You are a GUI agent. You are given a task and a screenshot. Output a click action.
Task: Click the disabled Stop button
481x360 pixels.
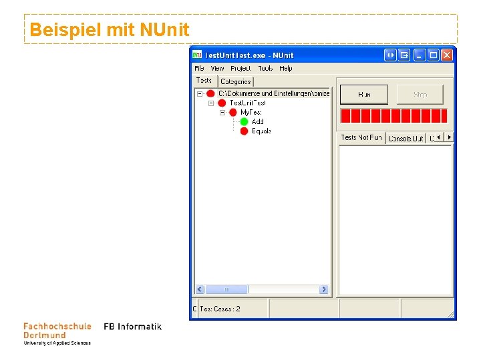coord(420,95)
